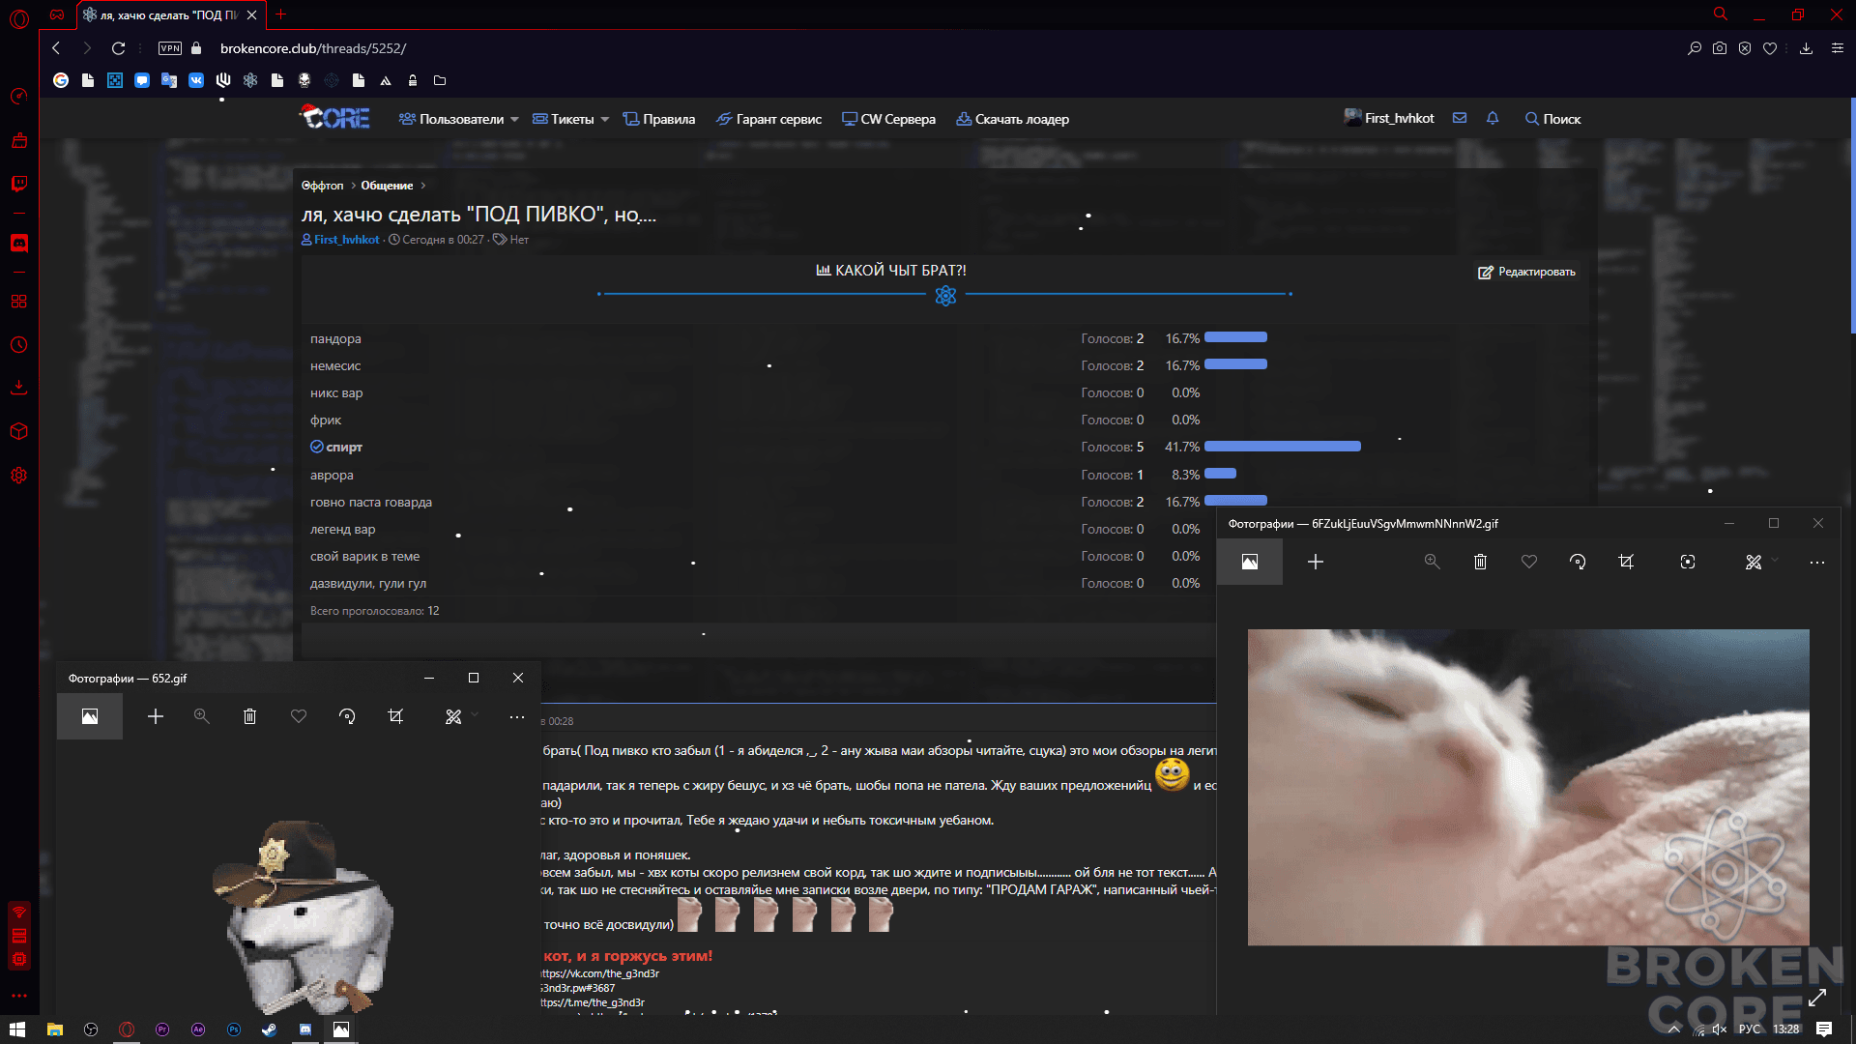Open edit-and-create dropdown in right Photos window
This screenshot has width=1856, height=1044.
coord(1761,562)
